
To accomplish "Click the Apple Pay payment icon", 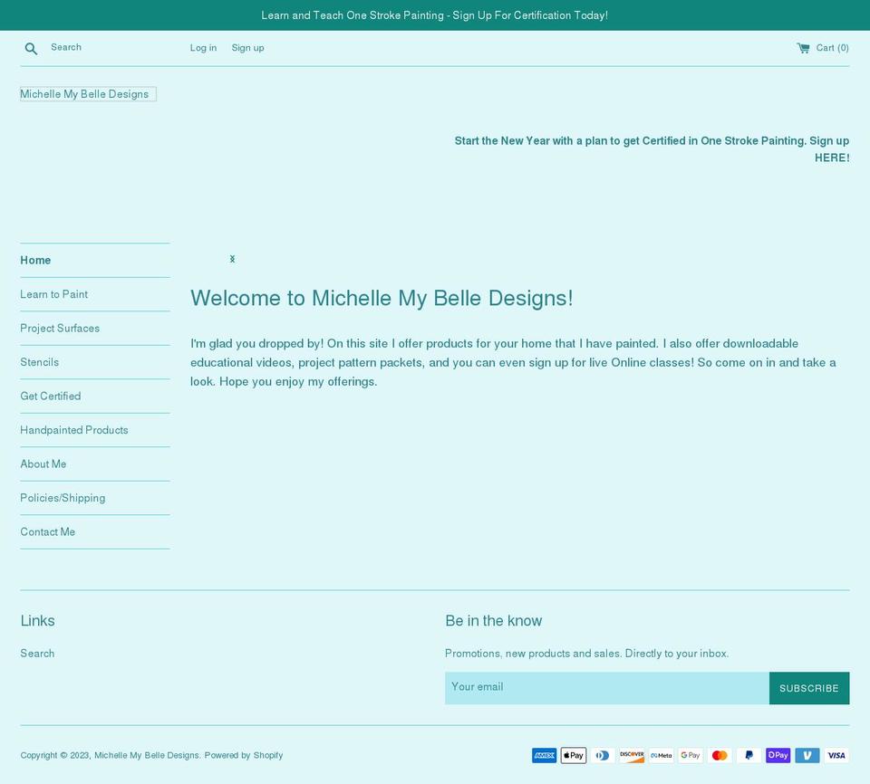I will (x=573, y=755).
